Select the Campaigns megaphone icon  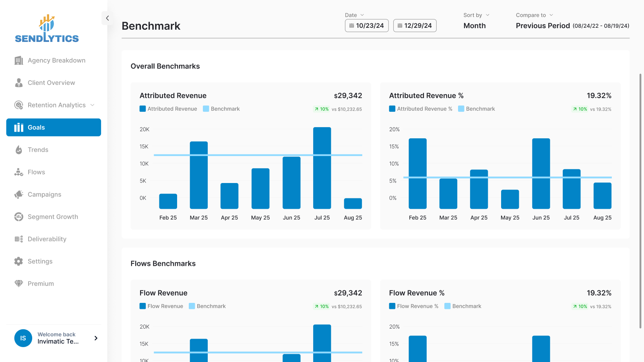19,194
